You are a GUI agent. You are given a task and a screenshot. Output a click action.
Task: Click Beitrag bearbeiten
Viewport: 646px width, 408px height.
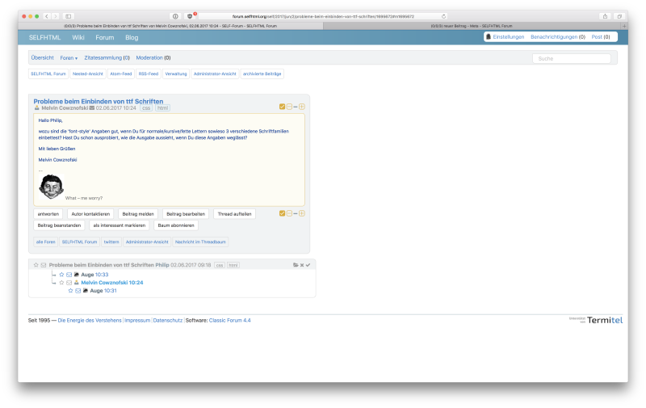click(x=186, y=214)
